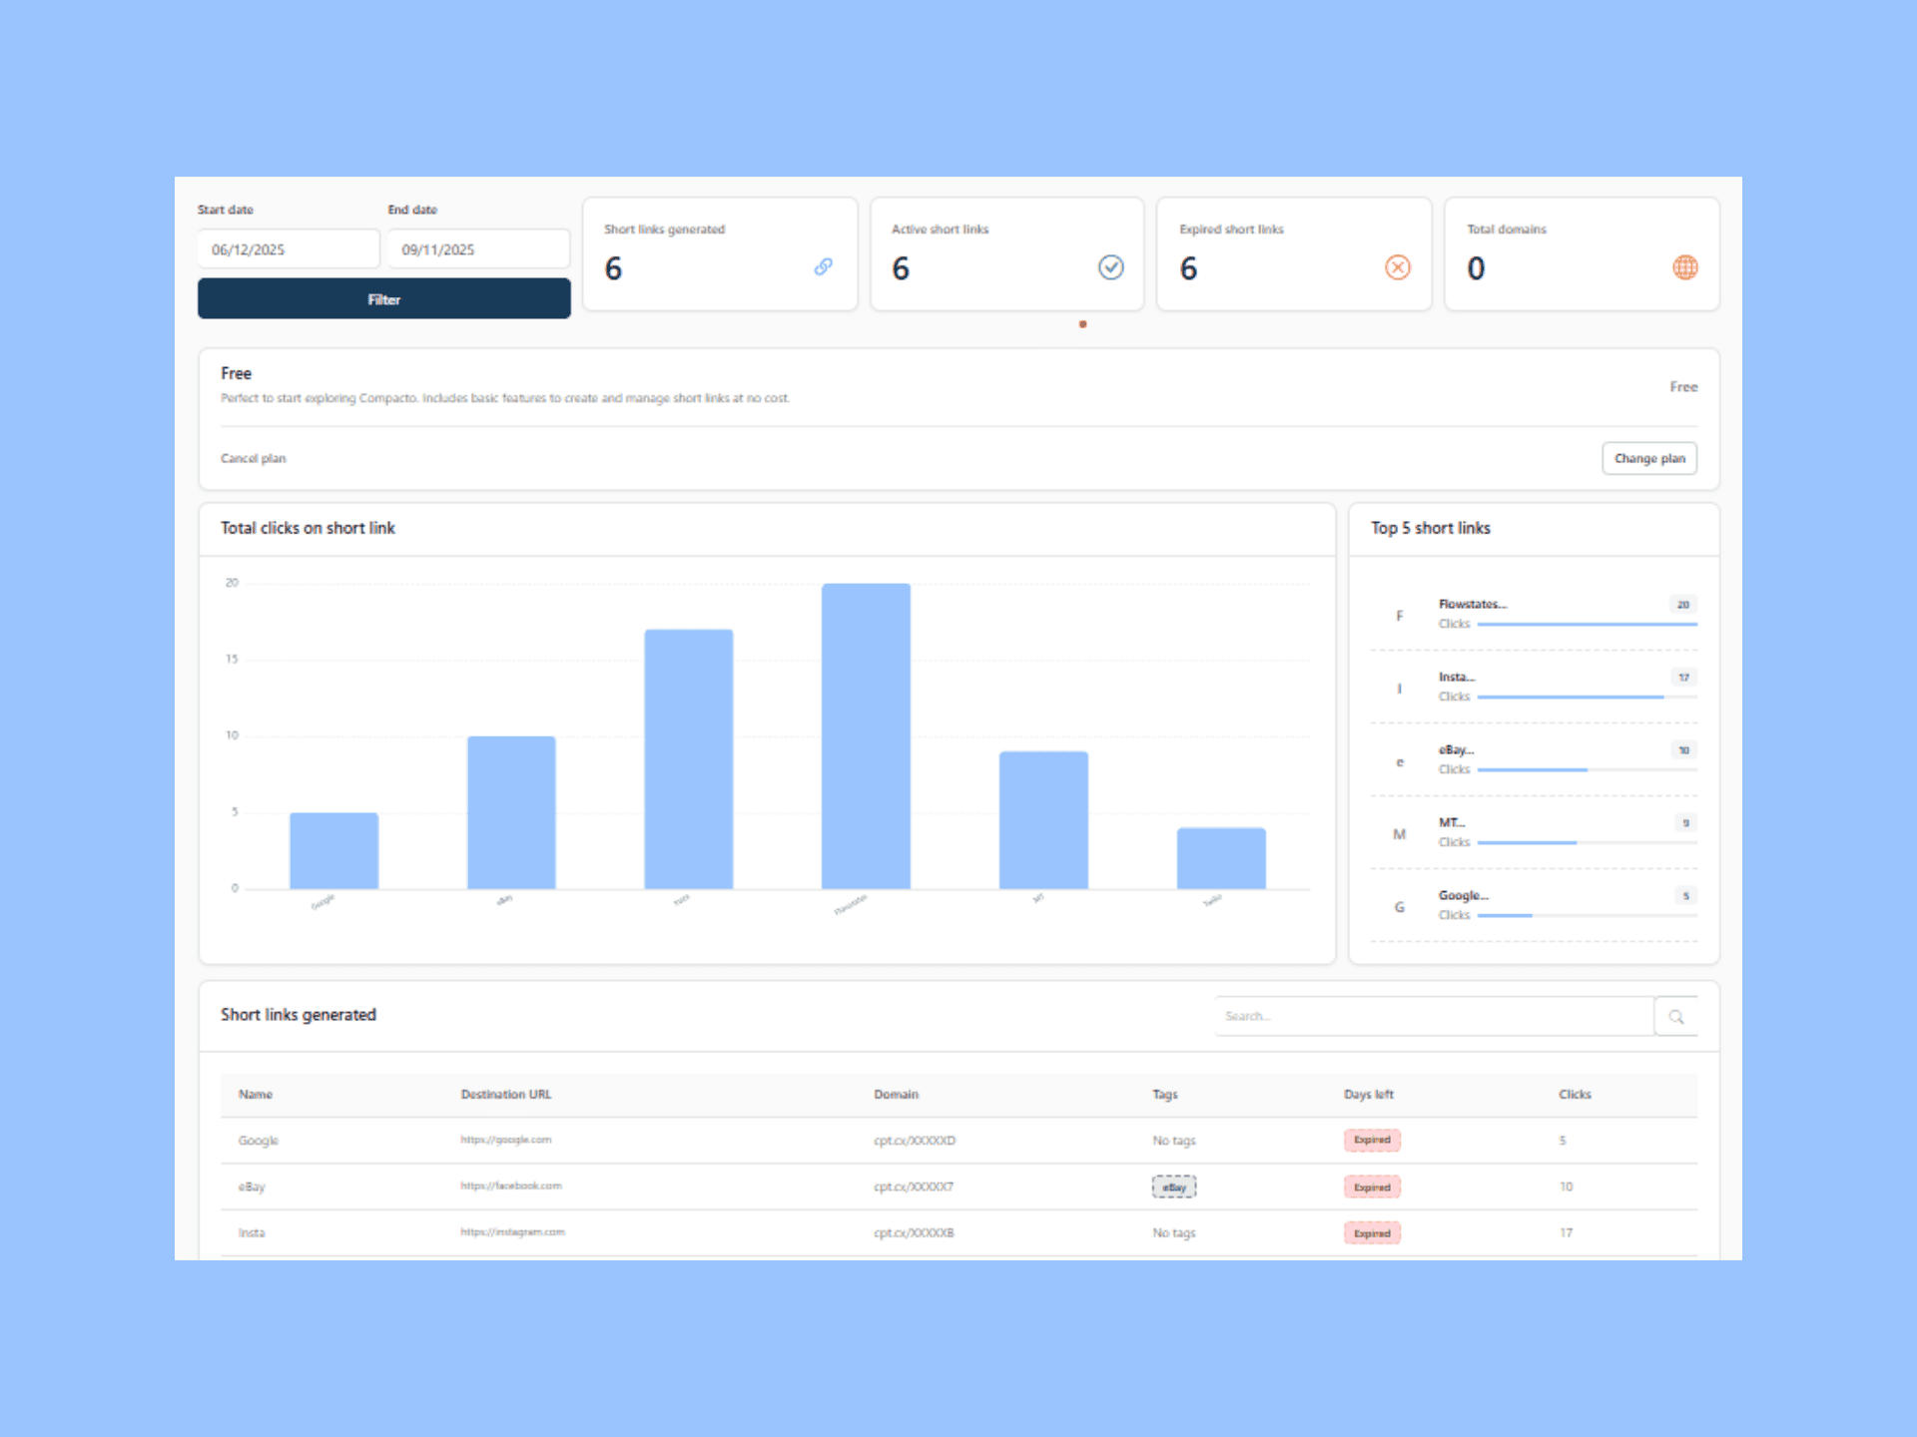Click the Flowstates clicks progress bar

click(x=1586, y=624)
